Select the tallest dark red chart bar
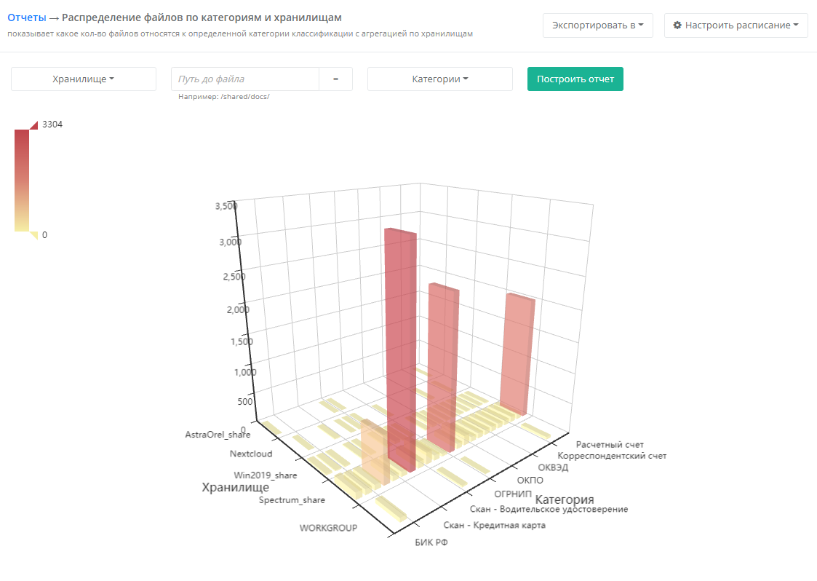This screenshot has width=817, height=581. [401, 349]
